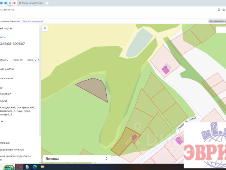The image size is (226, 170).
Task: Switch to the light-blue house pinned tab
Action: pyautogui.click(x=10, y=3)
